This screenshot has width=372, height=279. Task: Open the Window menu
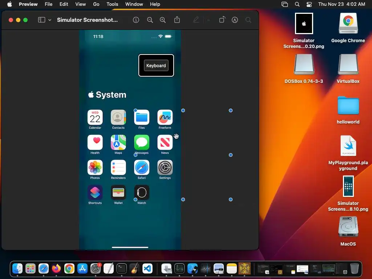(x=134, y=4)
